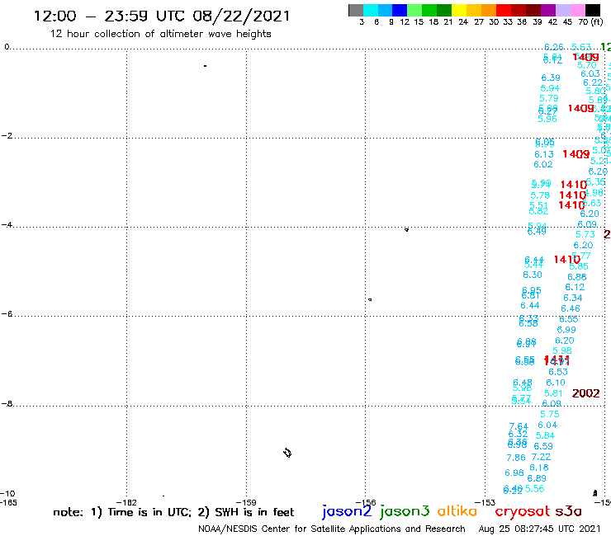Screen dimensions: 611x536
Task: Click the '-153' longitude axis label
Action: coord(485,502)
